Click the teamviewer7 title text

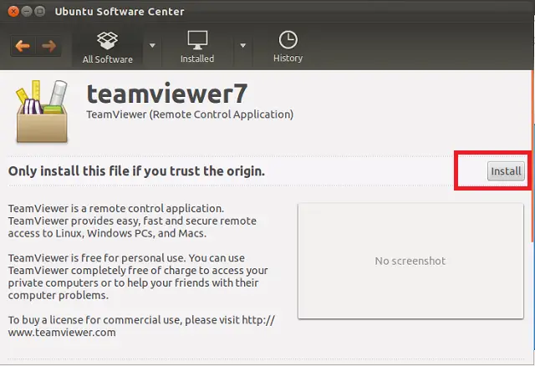pos(167,94)
